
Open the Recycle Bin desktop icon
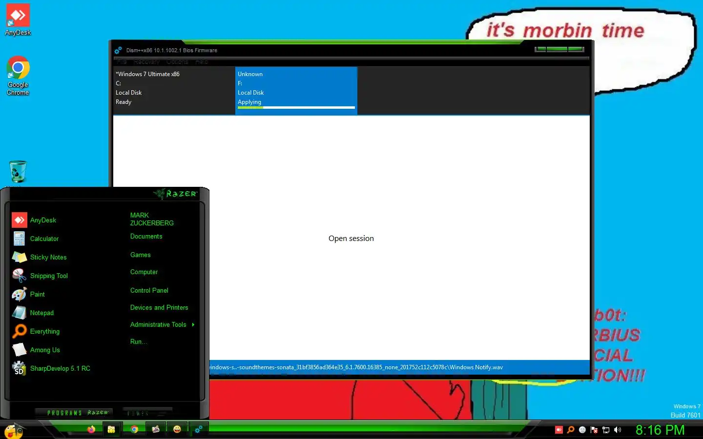click(x=18, y=172)
